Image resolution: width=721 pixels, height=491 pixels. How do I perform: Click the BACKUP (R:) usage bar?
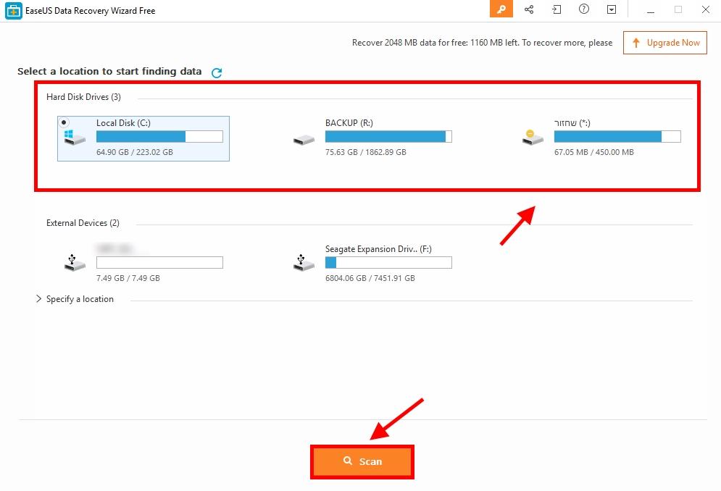click(388, 137)
